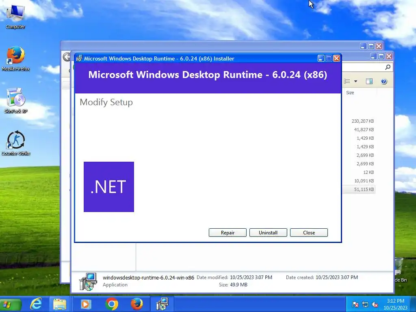Click the Date modified value 10/25/2023 3:07 PM
The height and width of the screenshot is (312, 416).
click(x=251, y=277)
